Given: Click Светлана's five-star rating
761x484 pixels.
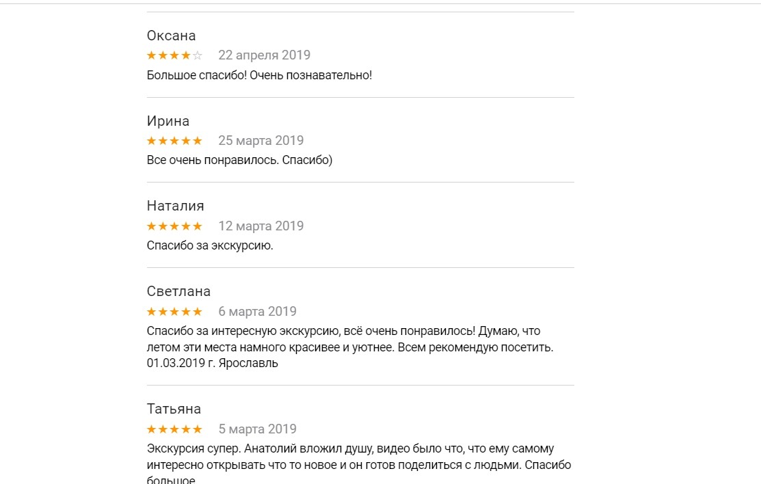Looking at the screenshot, I should pyautogui.click(x=174, y=312).
